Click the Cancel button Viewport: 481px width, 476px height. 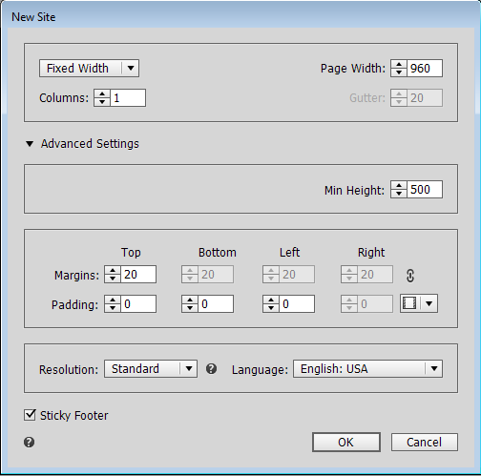(x=425, y=442)
